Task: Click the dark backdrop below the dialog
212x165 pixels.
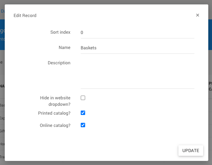Action: (106, 163)
